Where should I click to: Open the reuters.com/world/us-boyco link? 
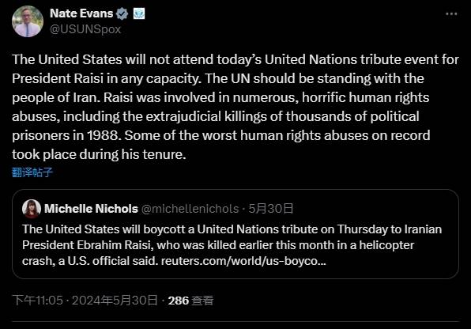point(243,261)
